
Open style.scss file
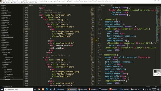click(8, 76)
